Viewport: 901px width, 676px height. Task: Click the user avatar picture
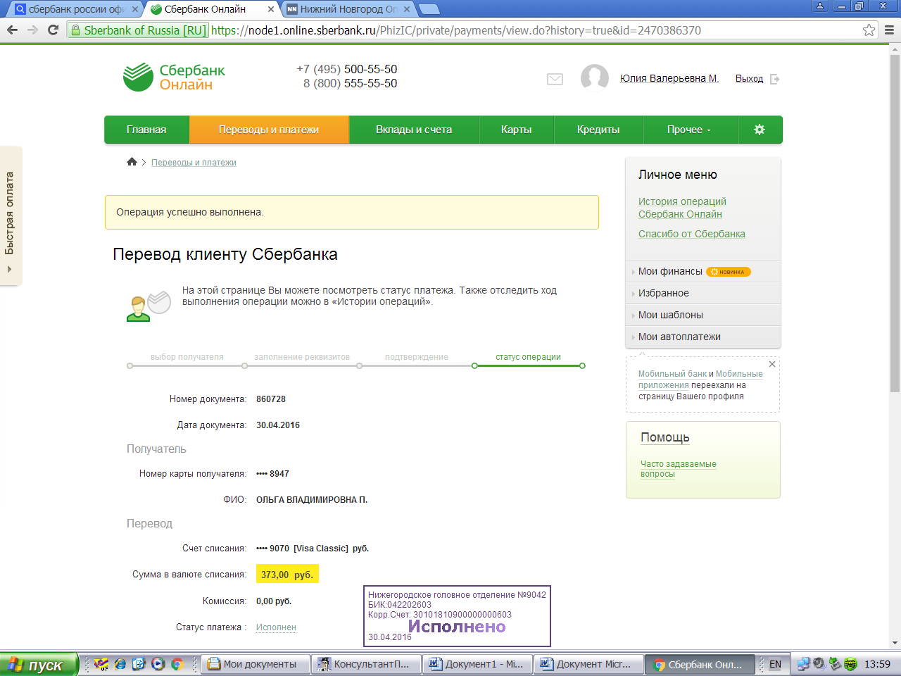(x=595, y=77)
